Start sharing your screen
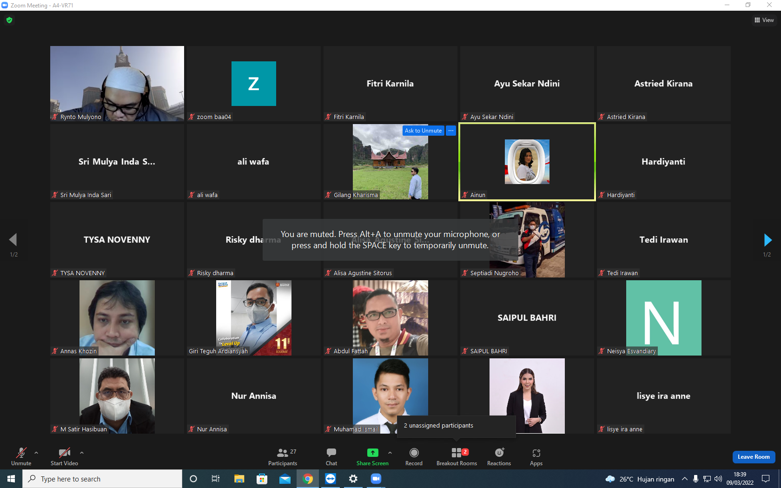781x488 pixels. [x=372, y=457]
